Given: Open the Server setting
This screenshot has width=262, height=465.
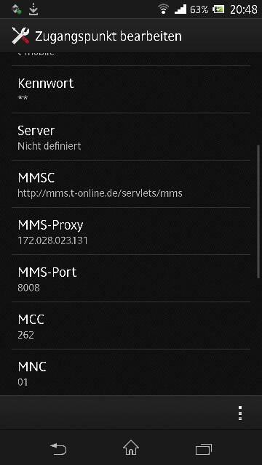Looking at the screenshot, I should 131,137.
